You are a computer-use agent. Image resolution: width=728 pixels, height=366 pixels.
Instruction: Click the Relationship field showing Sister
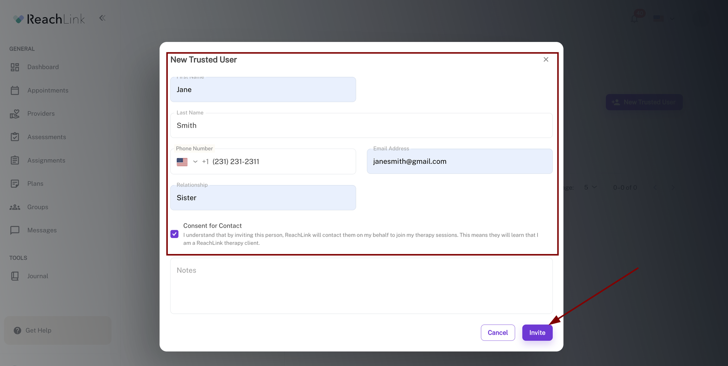(263, 198)
